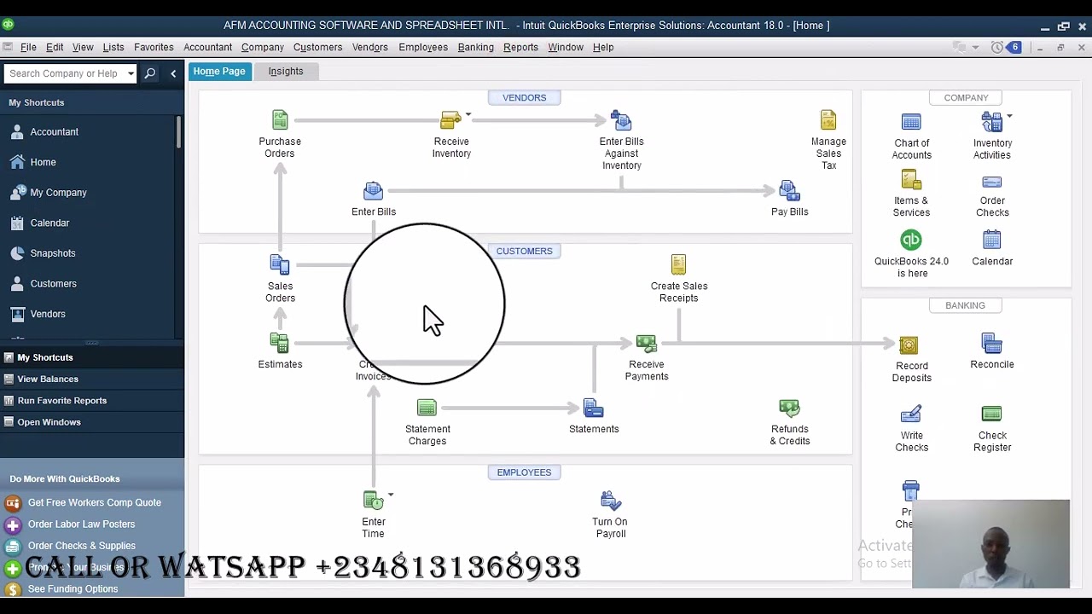This screenshot has height=614, width=1092.
Task: Expand the Inventory Activities dropdown arrow
Action: click(1009, 116)
